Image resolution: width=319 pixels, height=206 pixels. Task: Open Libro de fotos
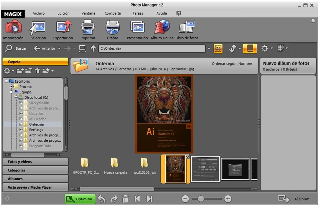click(187, 30)
